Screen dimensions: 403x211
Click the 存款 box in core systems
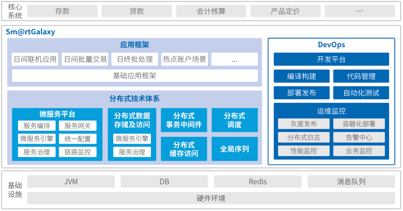pos(62,11)
